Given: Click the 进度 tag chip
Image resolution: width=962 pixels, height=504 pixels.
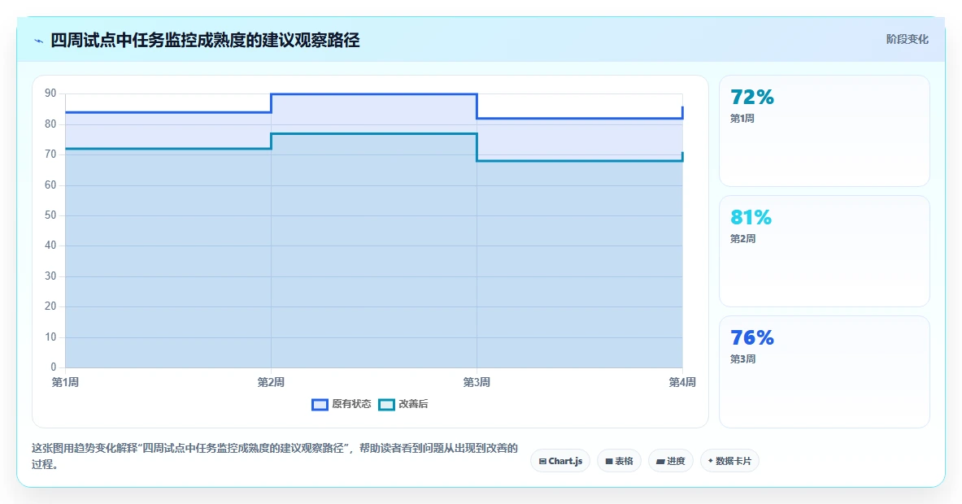Looking at the screenshot, I should coord(671,461).
